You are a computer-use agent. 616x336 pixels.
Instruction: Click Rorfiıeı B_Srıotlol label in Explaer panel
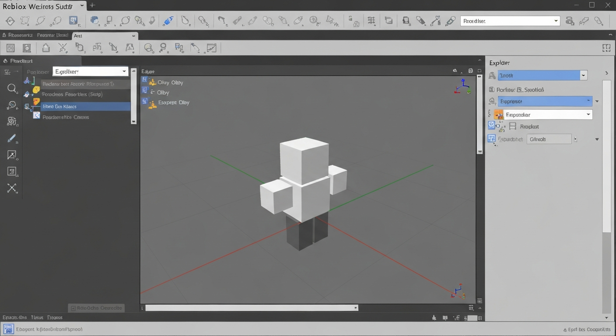click(x=520, y=89)
